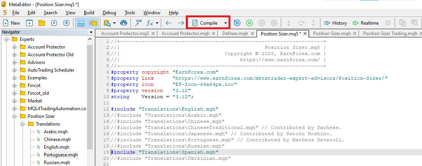This screenshot has height=166, width=422.
Task: Navigate back with left arrow icon
Action: 168,23
